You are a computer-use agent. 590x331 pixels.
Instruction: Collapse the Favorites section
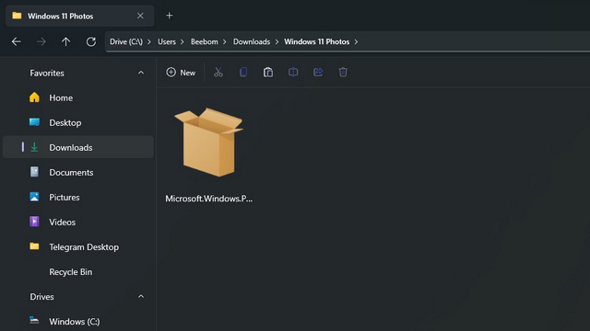point(141,73)
